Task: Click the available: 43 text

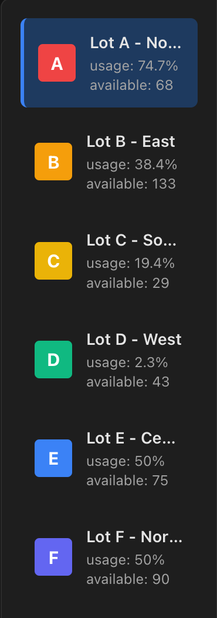Action: coord(128,381)
